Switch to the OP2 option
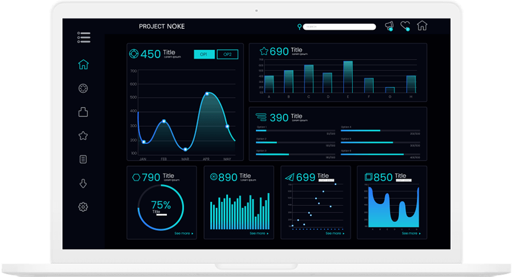This screenshot has width=513, height=277. click(x=227, y=54)
